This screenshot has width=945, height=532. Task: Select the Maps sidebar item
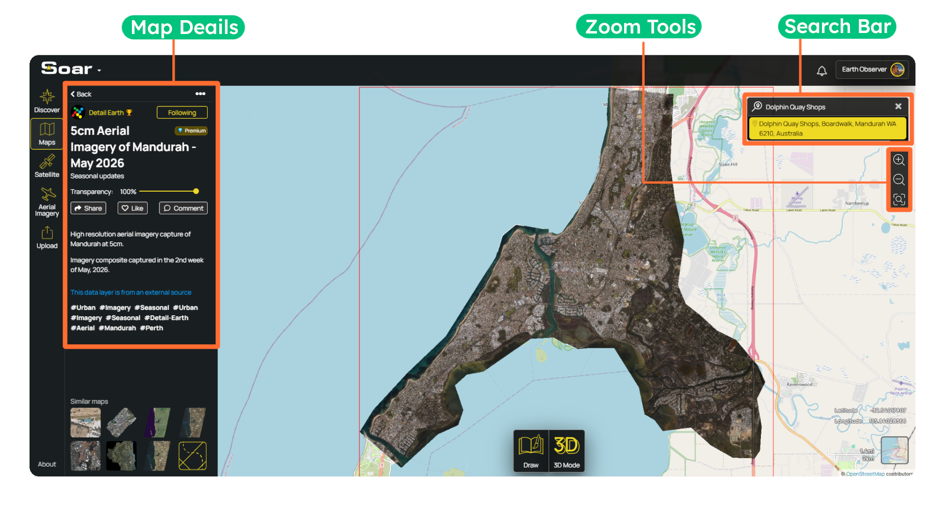(x=47, y=134)
